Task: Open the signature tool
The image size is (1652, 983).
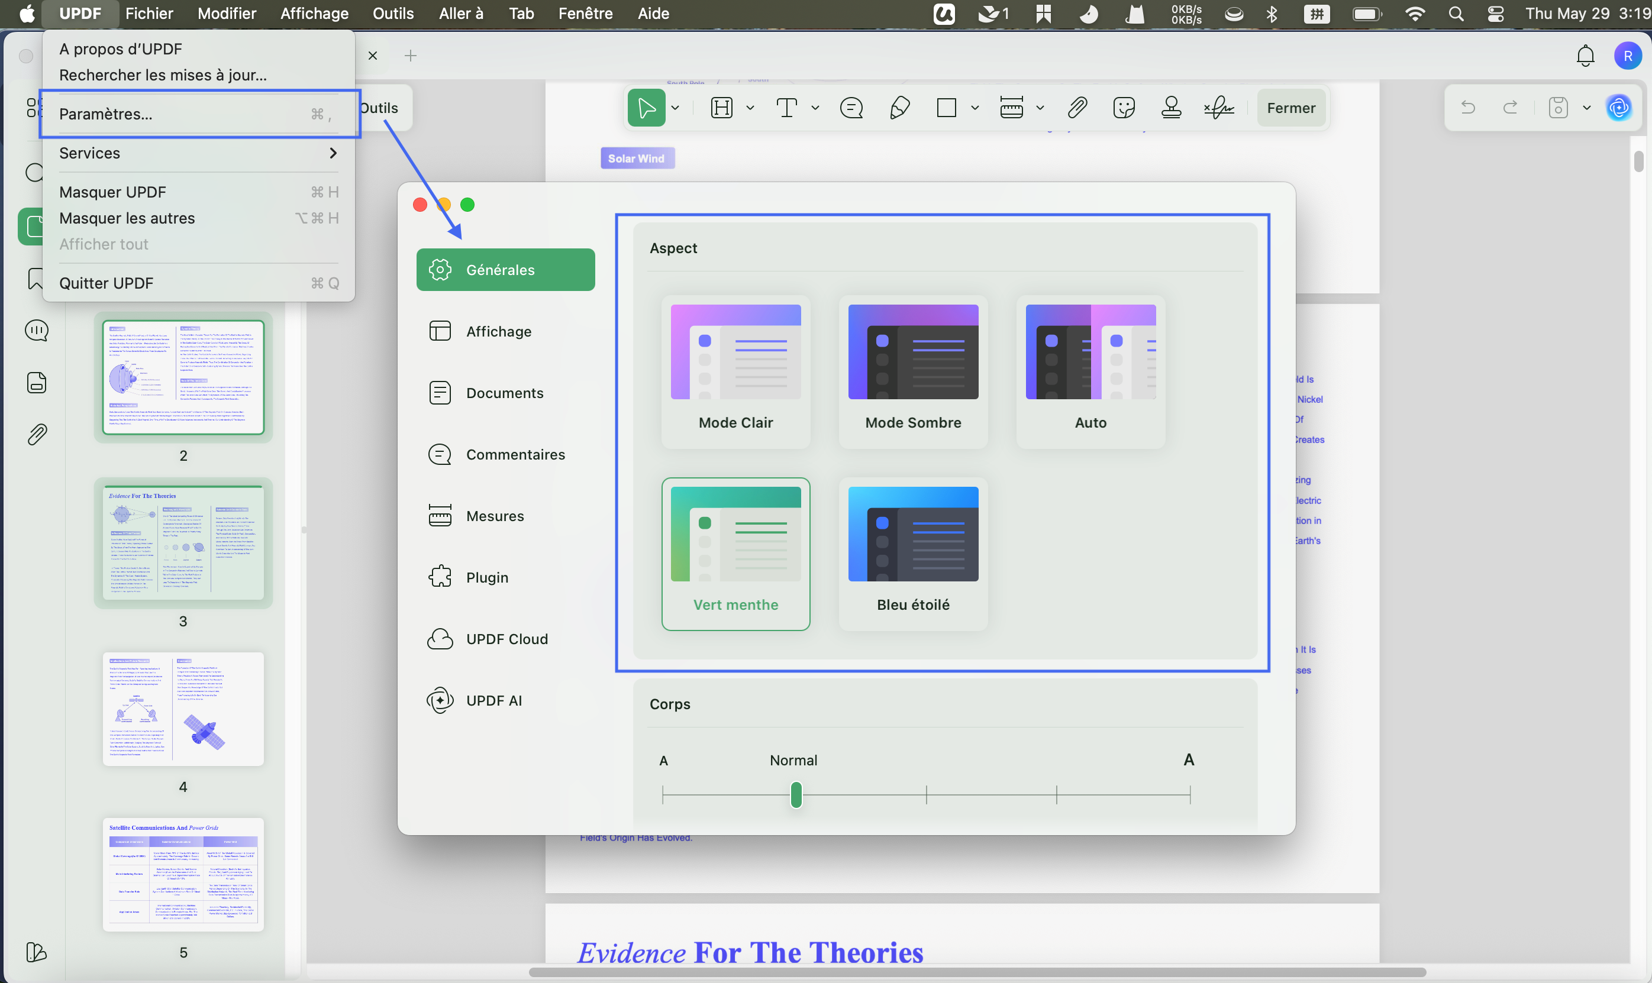Action: pos(1219,108)
